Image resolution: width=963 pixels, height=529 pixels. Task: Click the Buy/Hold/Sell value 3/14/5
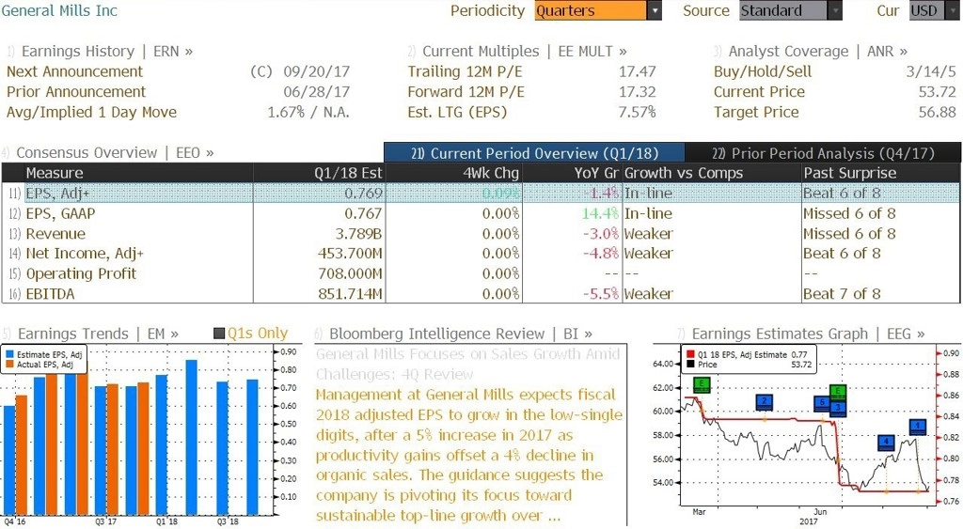pos(931,71)
